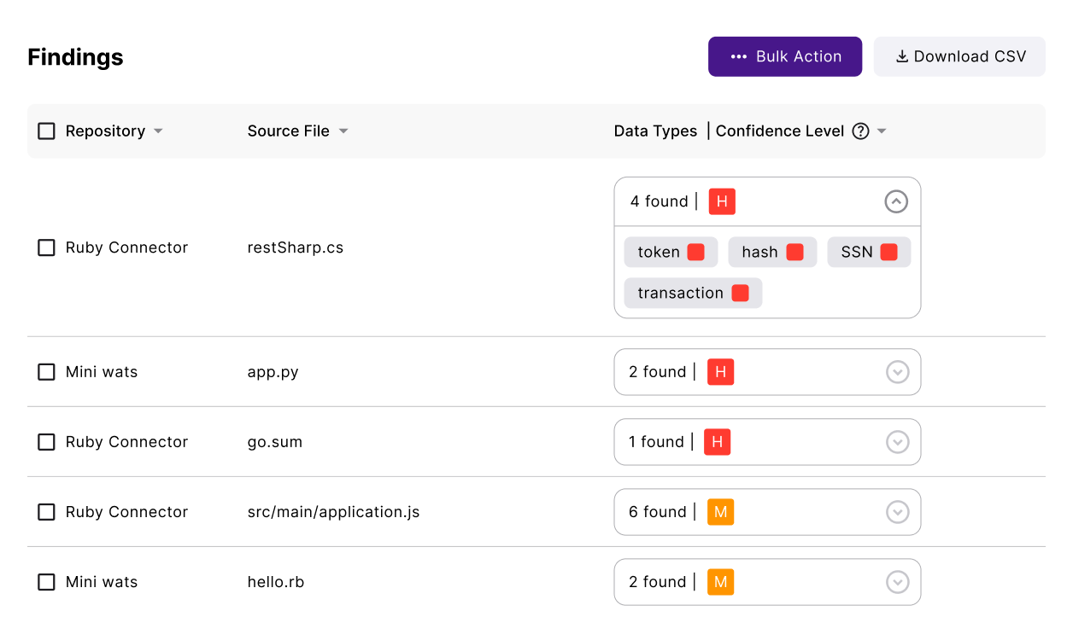Image resolution: width=1073 pixels, height=617 pixels.
Task: Open the Bulk Action menu
Action: [x=784, y=56]
